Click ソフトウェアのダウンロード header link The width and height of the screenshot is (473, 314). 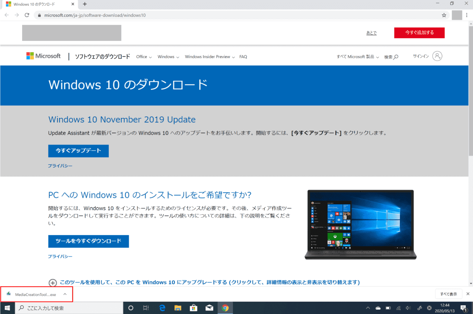(x=102, y=57)
